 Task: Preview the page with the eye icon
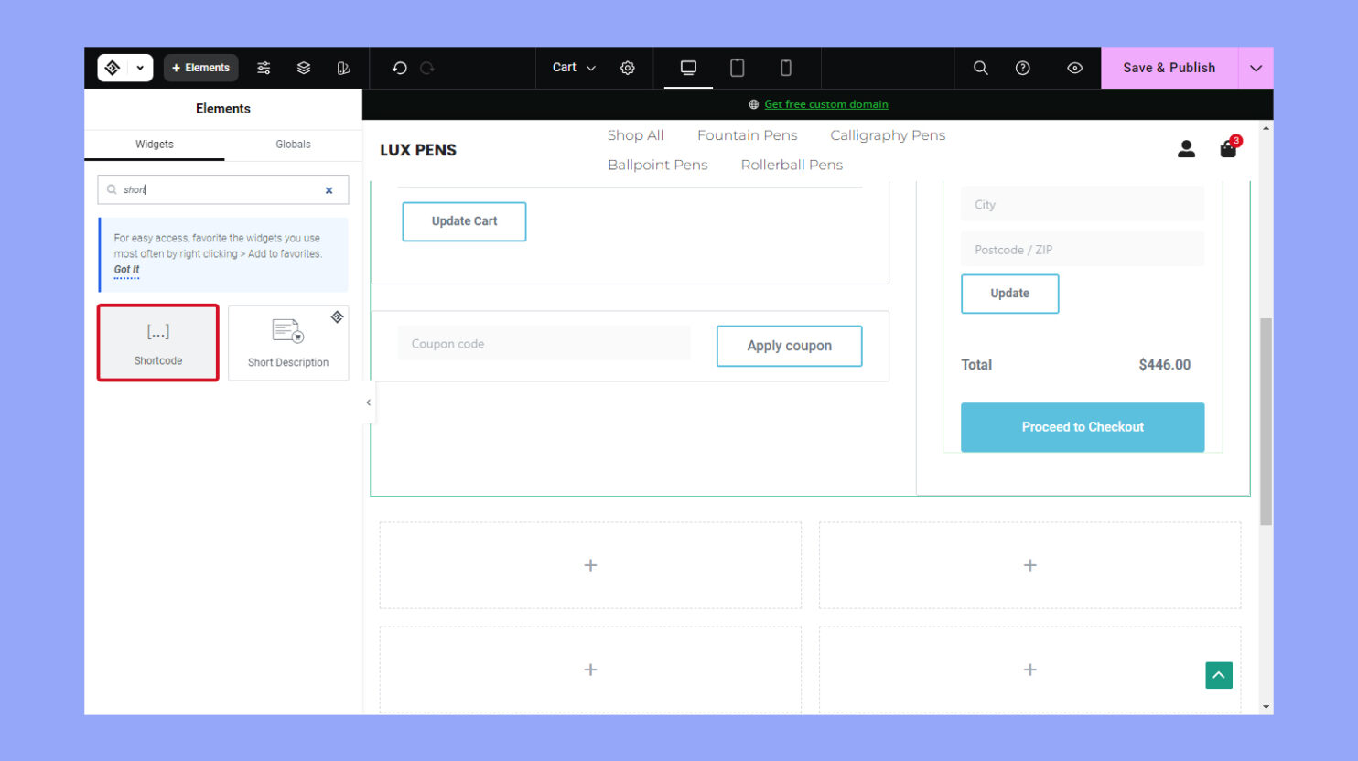[x=1074, y=67]
